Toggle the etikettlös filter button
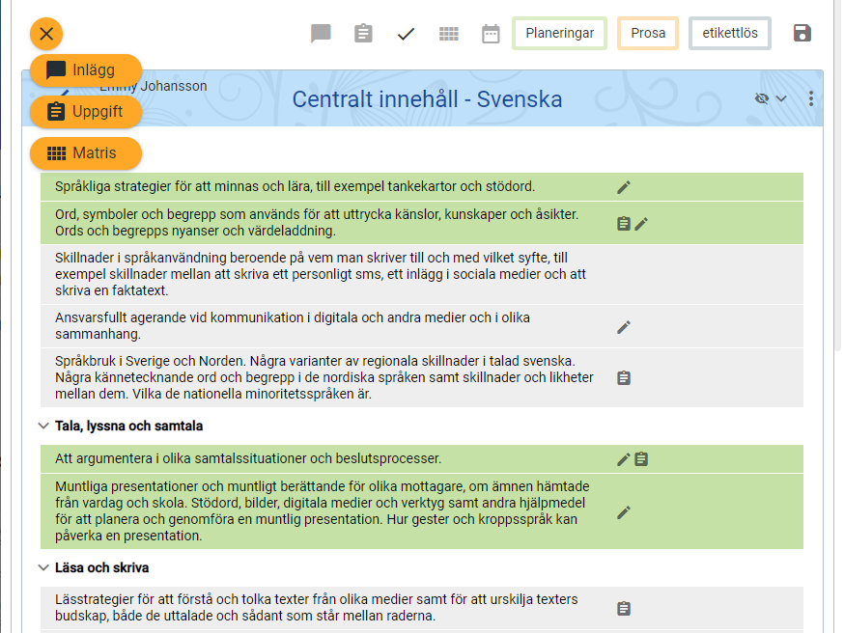The image size is (844, 633). 729,34
